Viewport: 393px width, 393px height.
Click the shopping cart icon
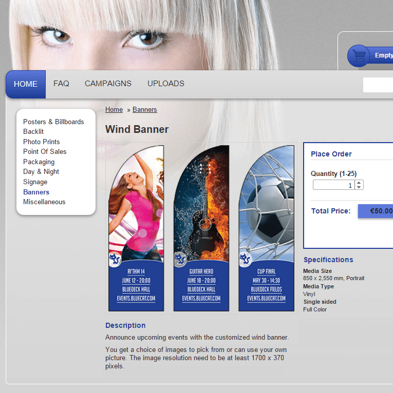359,56
